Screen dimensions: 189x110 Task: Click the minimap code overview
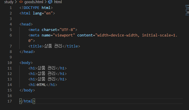(x=187, y=10)
